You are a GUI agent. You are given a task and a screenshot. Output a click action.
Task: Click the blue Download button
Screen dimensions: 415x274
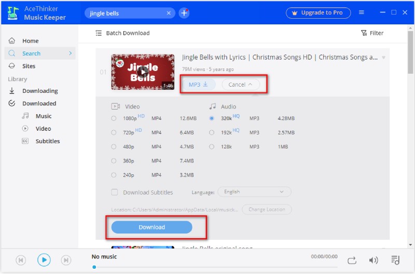point(151,227)
